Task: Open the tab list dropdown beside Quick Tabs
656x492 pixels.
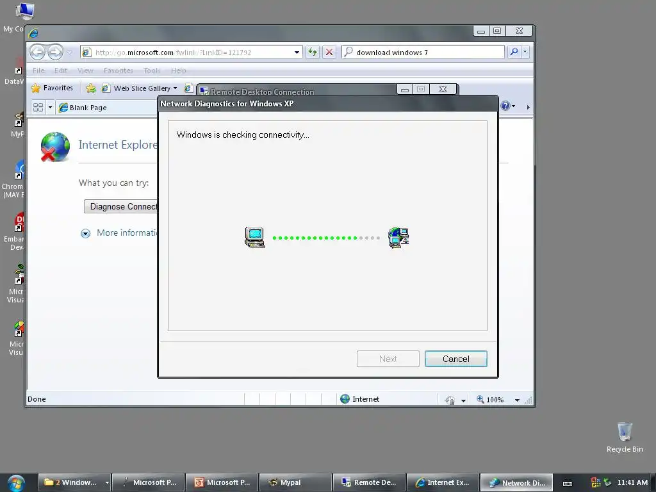Action: (50, 108)
